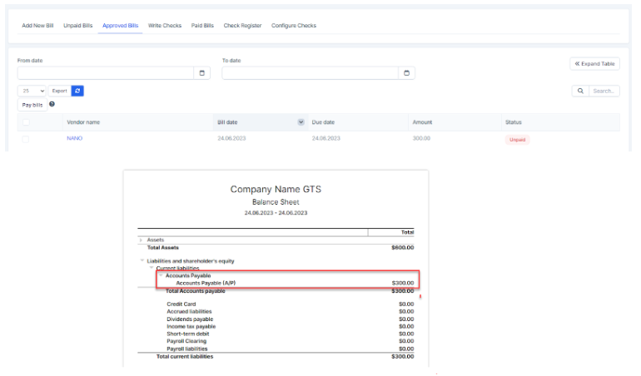Click the Export button
Screen dimensions: 641x376
click(60, 91)
